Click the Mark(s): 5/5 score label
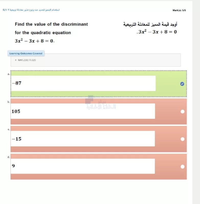The width and height of the screenshot is (200, 204). (179, 10)
